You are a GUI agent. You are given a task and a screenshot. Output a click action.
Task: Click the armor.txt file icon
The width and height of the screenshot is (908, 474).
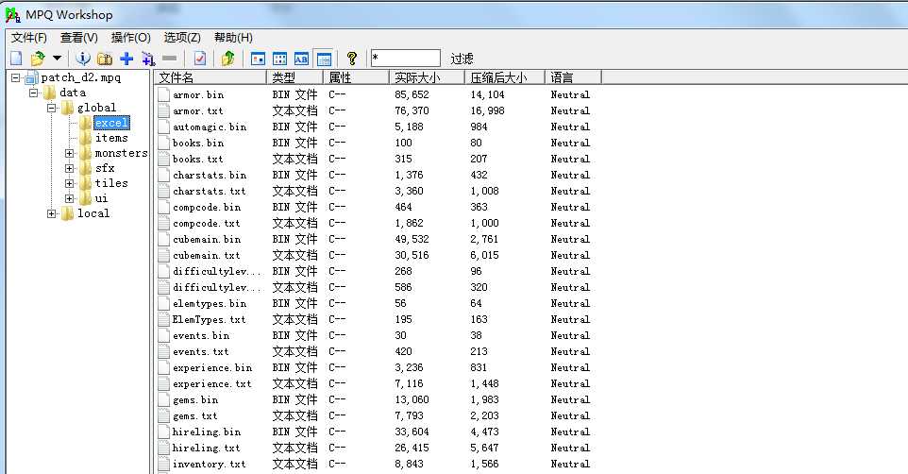pyautogui.click(x=164, y=110)
